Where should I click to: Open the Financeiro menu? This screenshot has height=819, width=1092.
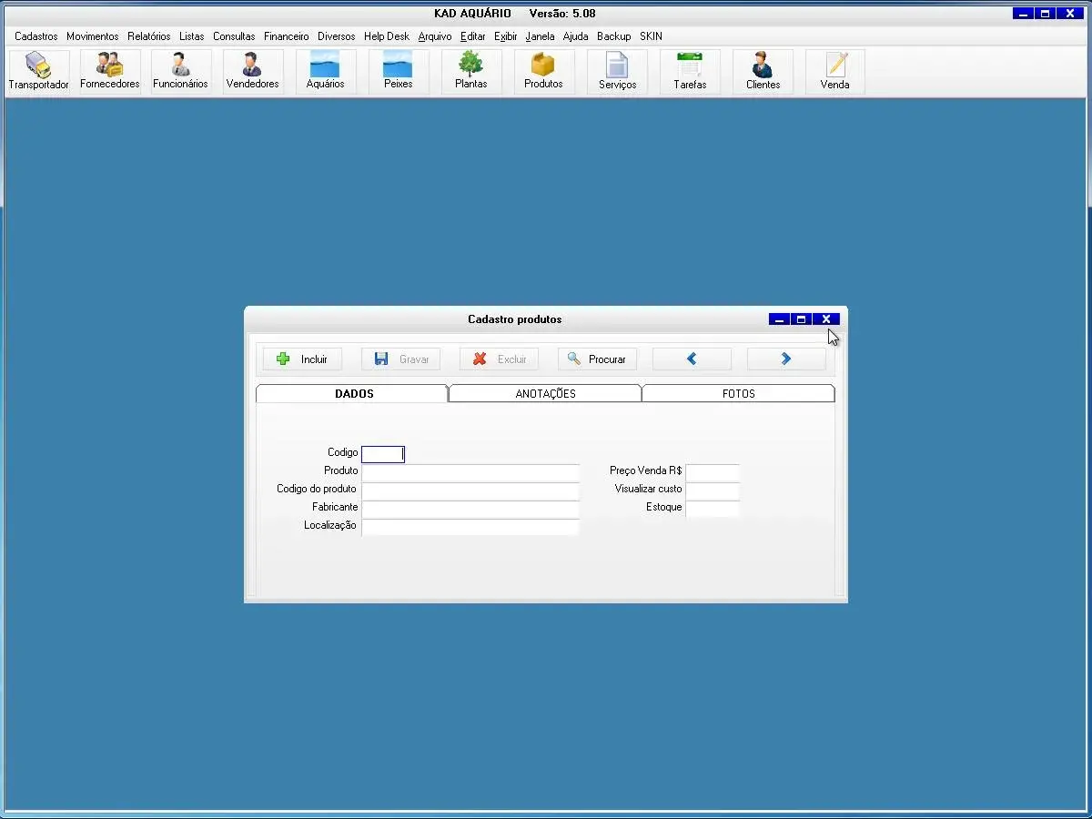pyautogui.click(x=287, y=36)
